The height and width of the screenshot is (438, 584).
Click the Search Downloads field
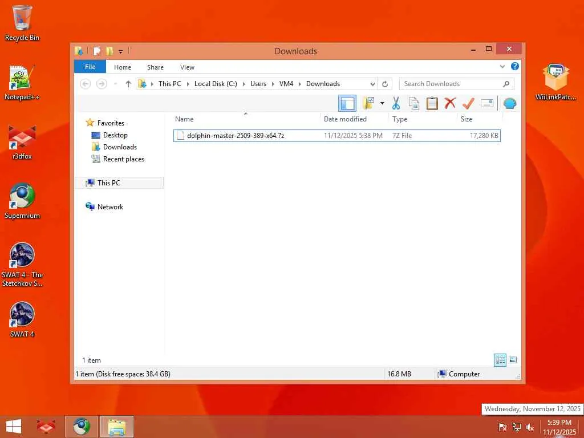tap(457, 84)
